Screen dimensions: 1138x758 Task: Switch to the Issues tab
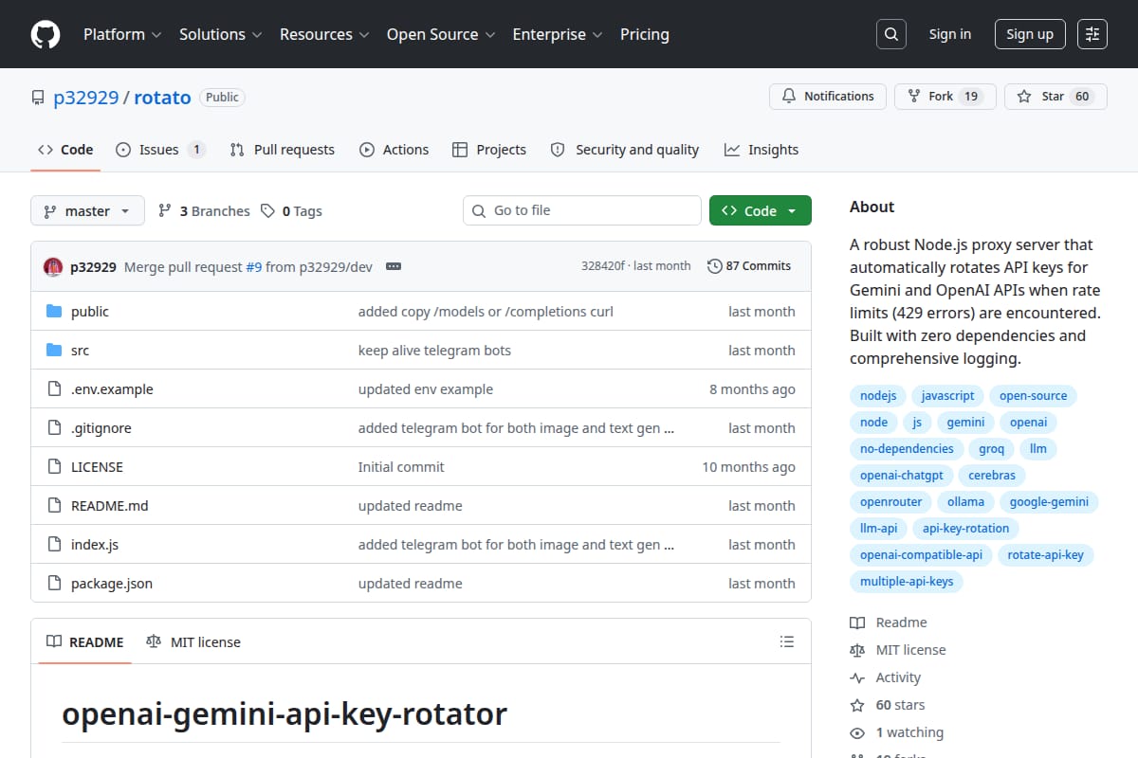(160, 150)
